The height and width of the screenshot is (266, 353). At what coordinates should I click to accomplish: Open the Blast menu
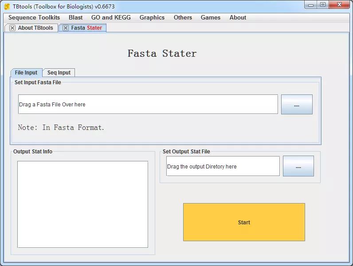click(75, 18)
